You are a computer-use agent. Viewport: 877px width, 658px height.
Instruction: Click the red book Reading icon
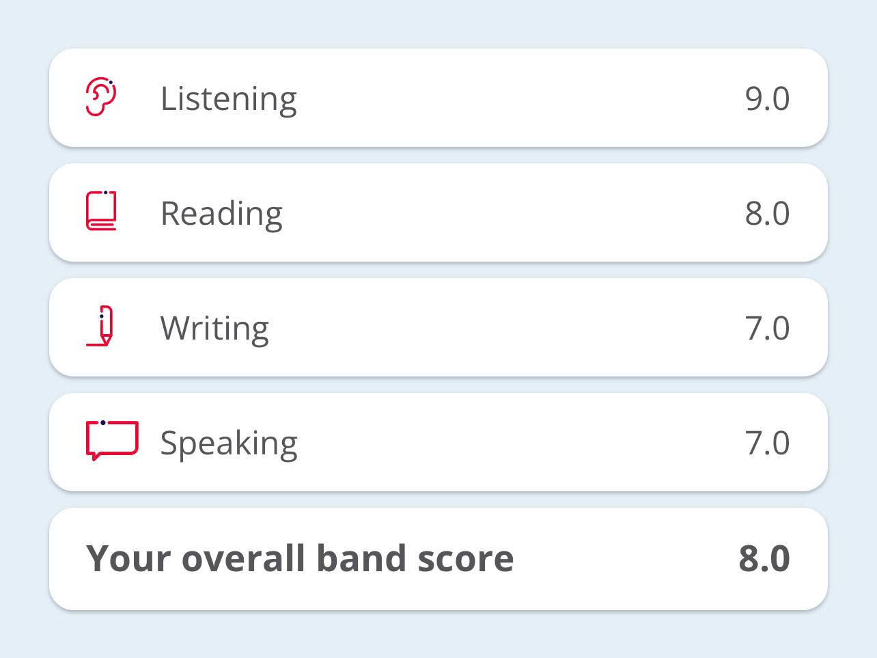pos(101,211)
